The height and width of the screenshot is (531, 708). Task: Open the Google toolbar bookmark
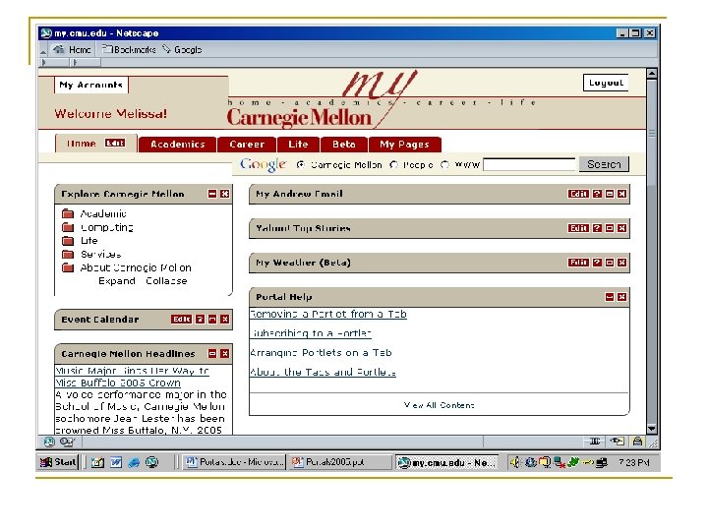183,50
